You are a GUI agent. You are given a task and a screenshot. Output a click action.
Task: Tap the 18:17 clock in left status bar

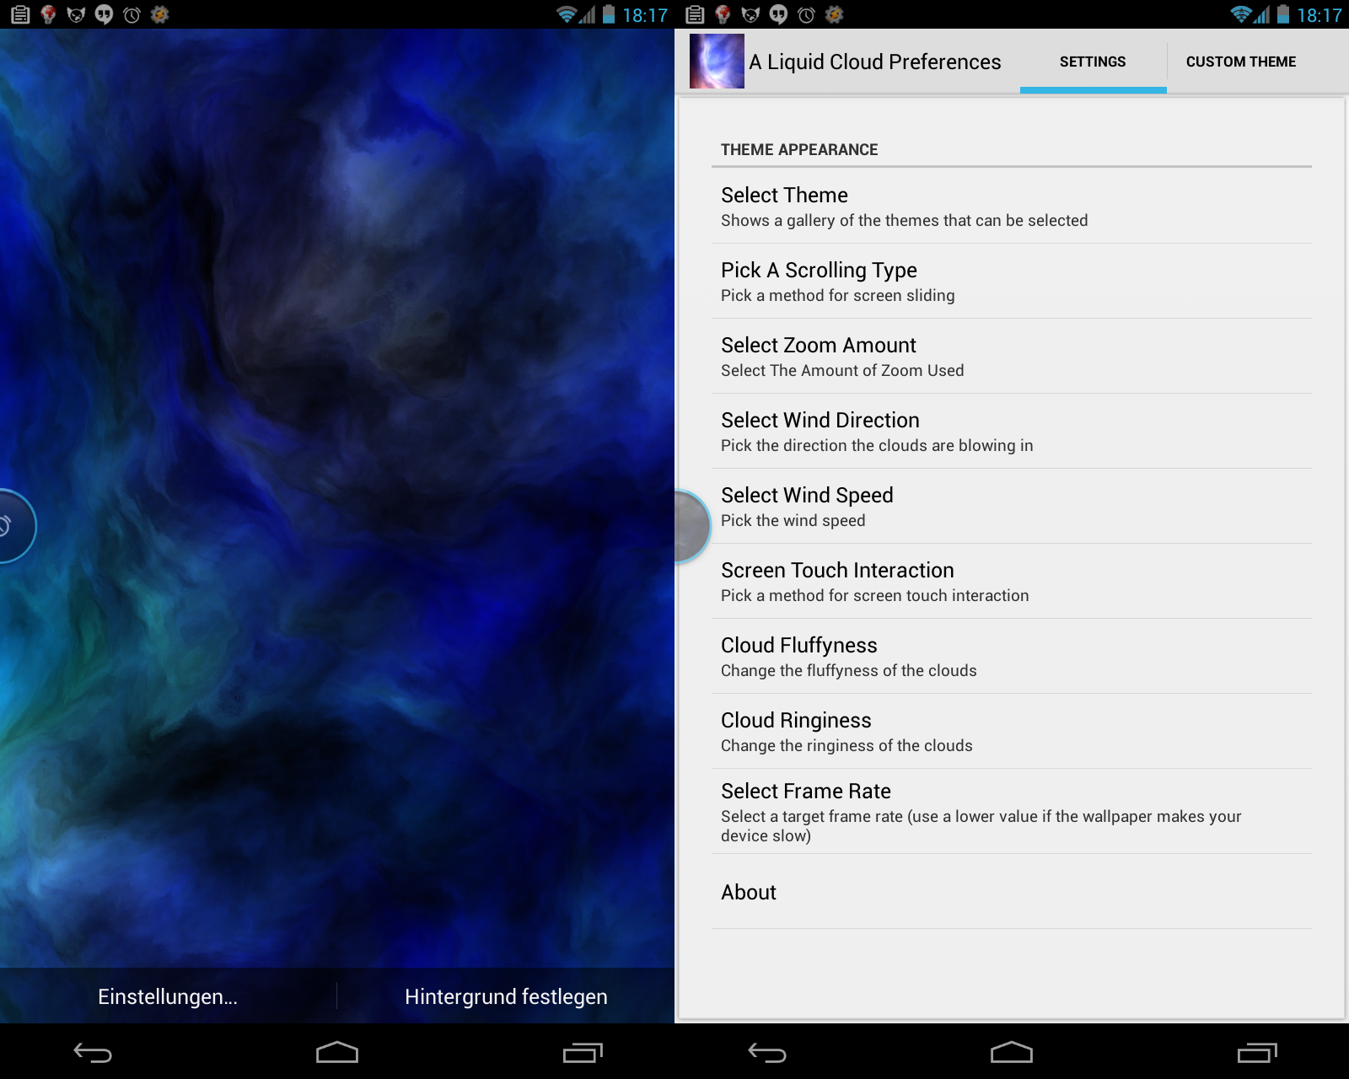click(x=645, y=15)
